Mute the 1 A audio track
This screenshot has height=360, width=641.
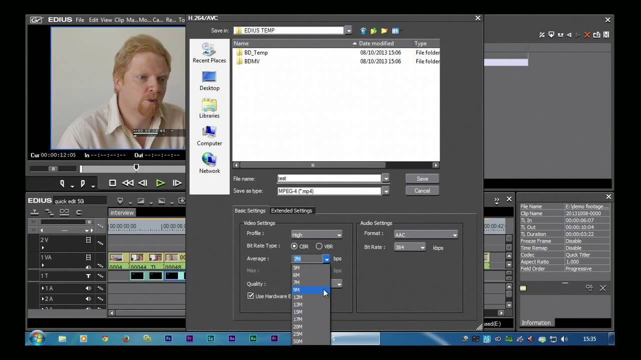(89, 288)
